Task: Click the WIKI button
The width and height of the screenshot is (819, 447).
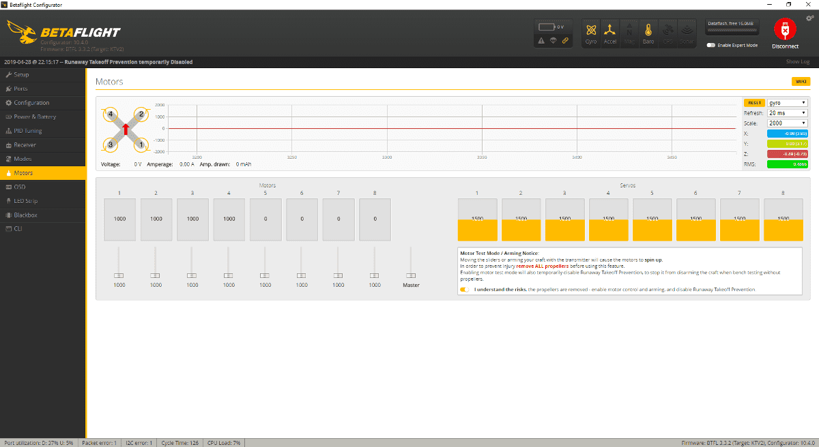Action: point(801,82)
